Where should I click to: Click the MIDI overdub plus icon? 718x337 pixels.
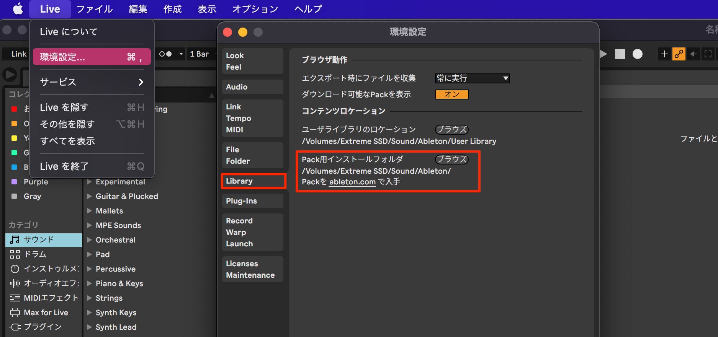[x=664, y=54]
